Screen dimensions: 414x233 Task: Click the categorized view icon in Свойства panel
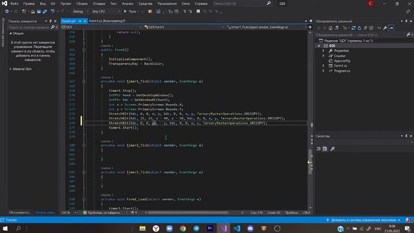click(319, 149)
